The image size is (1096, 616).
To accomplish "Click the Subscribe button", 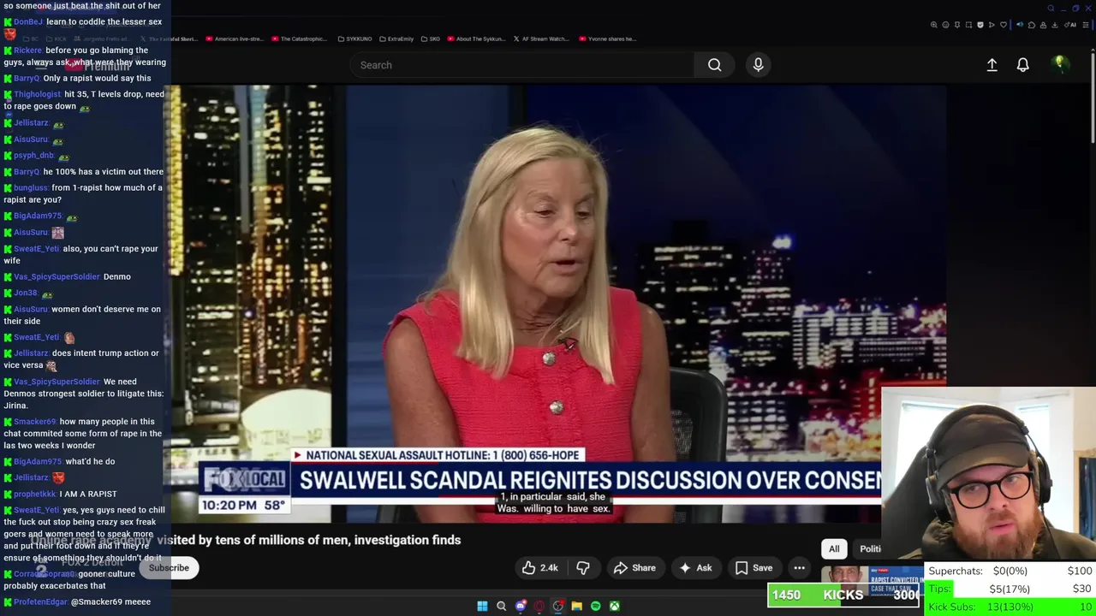I will (169, 568).
